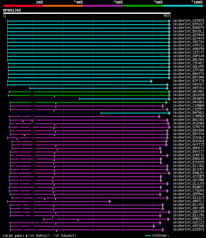Select the UniRef100_B4VS77 label
The image size is (206, 238).
point(189,151)
